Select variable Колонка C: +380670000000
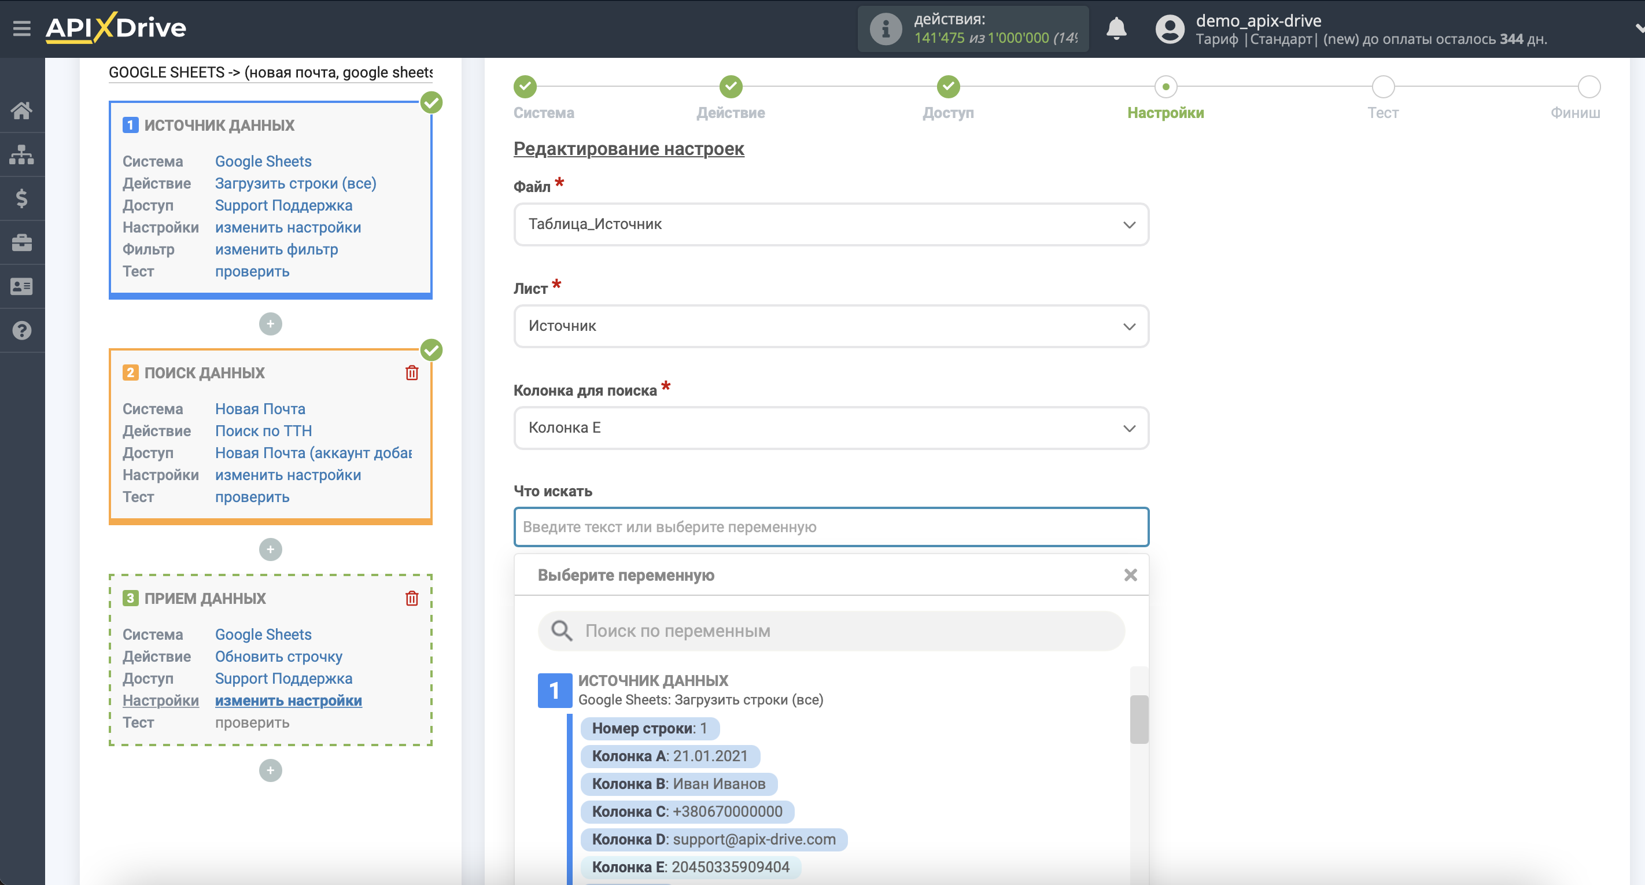The image size is (1645, 885). point(687,812)
